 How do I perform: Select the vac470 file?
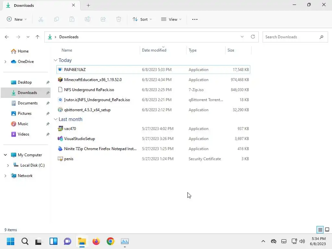(x=153, y=129)
